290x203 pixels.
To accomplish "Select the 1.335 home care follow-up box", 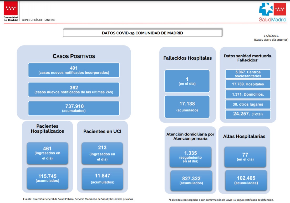I will coord(190,157).
